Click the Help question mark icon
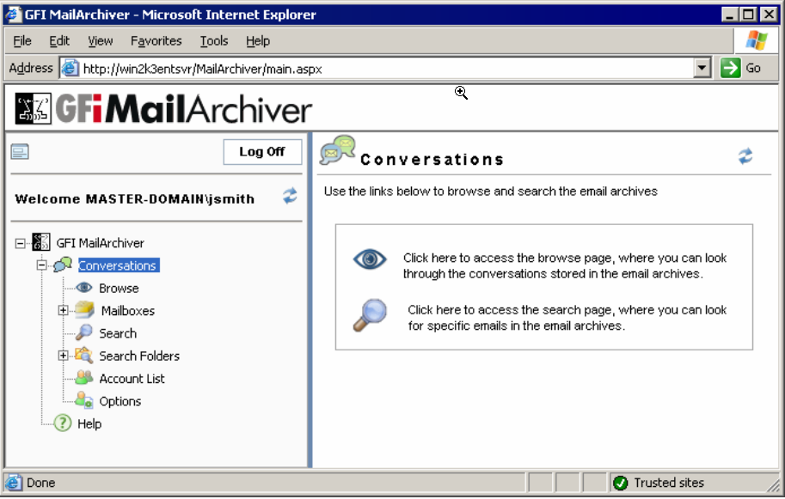Screen dimensions: 785x499 [x=63, y=423]
